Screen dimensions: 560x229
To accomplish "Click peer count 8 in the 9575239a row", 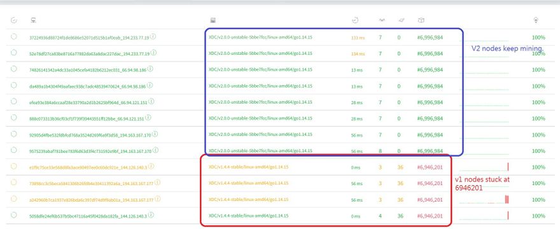I will click(x=380, y=151).
